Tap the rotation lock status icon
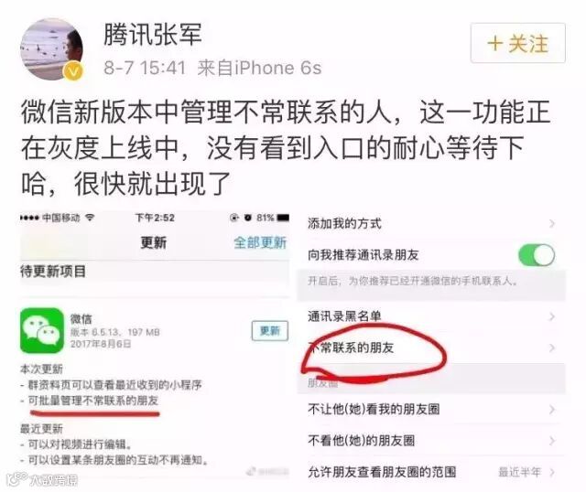 click(234, 218)
